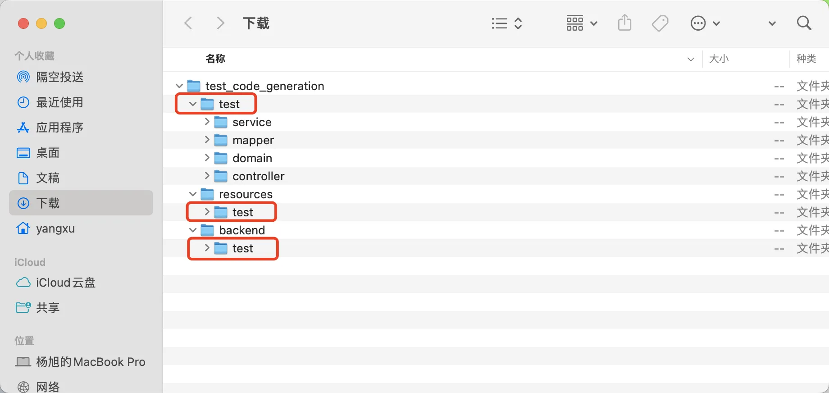This screenshot has height=393, width=829.
Task: Open the group-by grid dropdown
Action: [x=582, y=23]
